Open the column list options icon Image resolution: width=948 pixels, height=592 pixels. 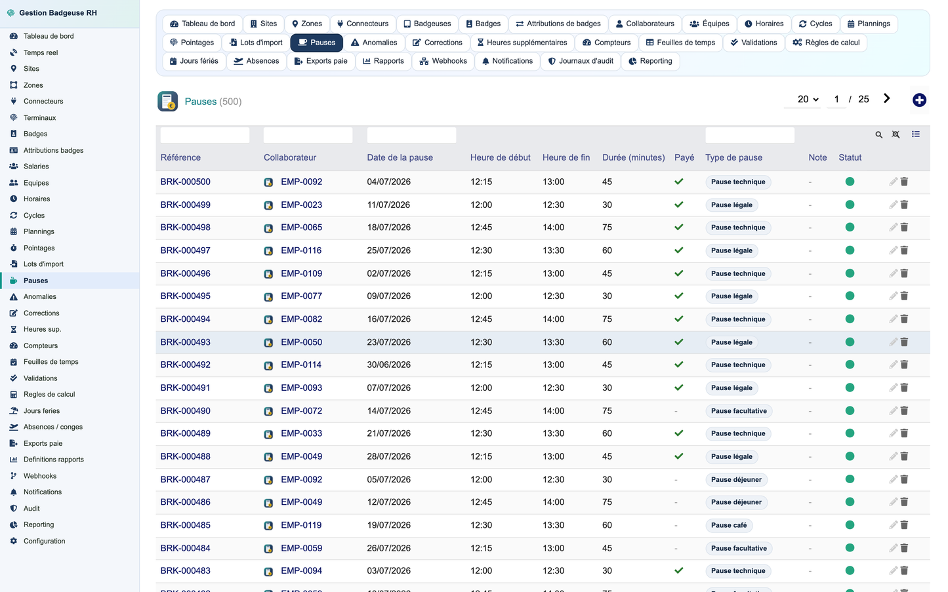(916, 134)
